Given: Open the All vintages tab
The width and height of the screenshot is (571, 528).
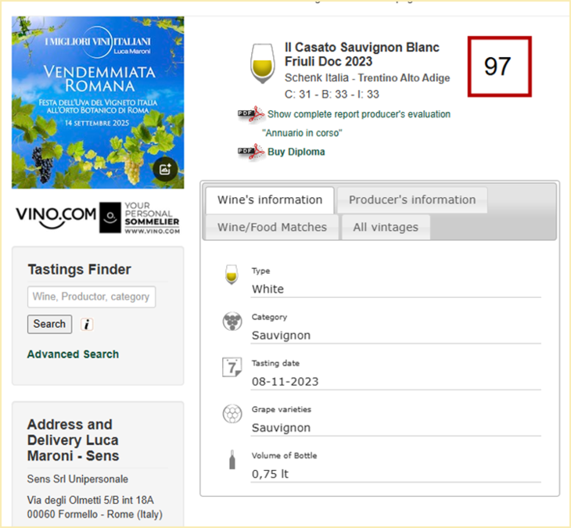Looking at the screenshot, I should tap(386, 227).
